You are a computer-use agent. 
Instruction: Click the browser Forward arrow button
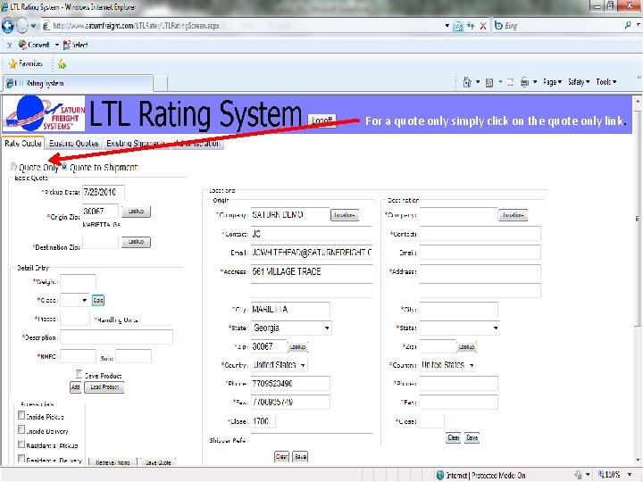coord(22,26)
